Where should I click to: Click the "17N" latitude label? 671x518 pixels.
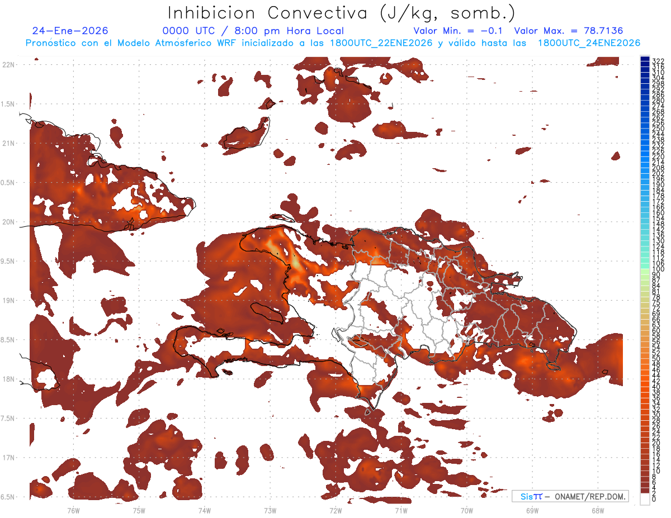pyautogui.click(x=8, y=458)
